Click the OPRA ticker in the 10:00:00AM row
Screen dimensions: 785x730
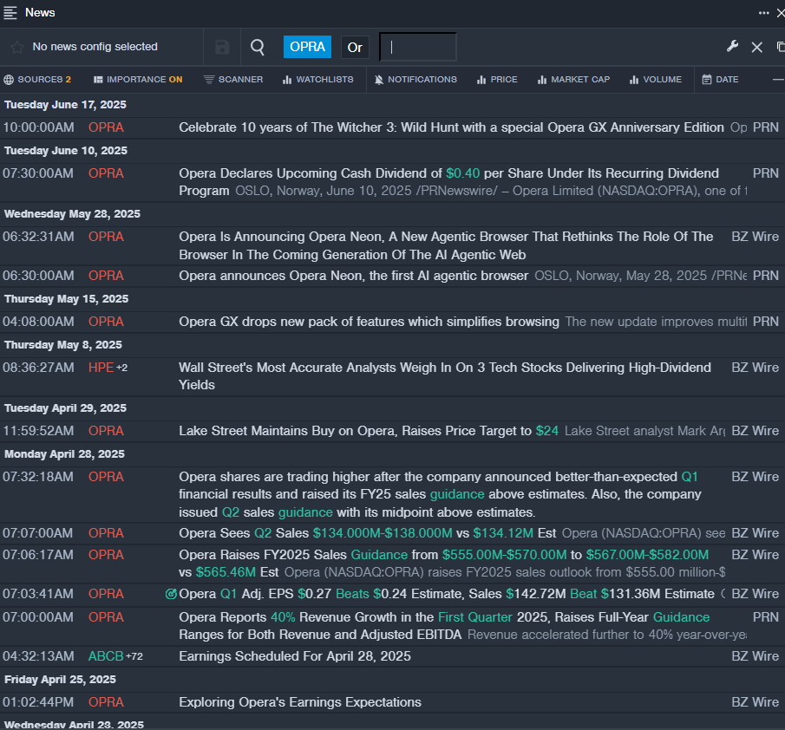[x=106, y=127]
